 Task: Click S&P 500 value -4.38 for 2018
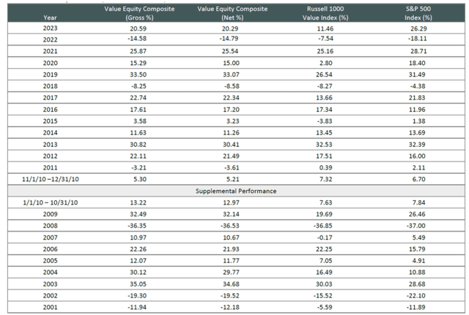[x=418, y=86]
